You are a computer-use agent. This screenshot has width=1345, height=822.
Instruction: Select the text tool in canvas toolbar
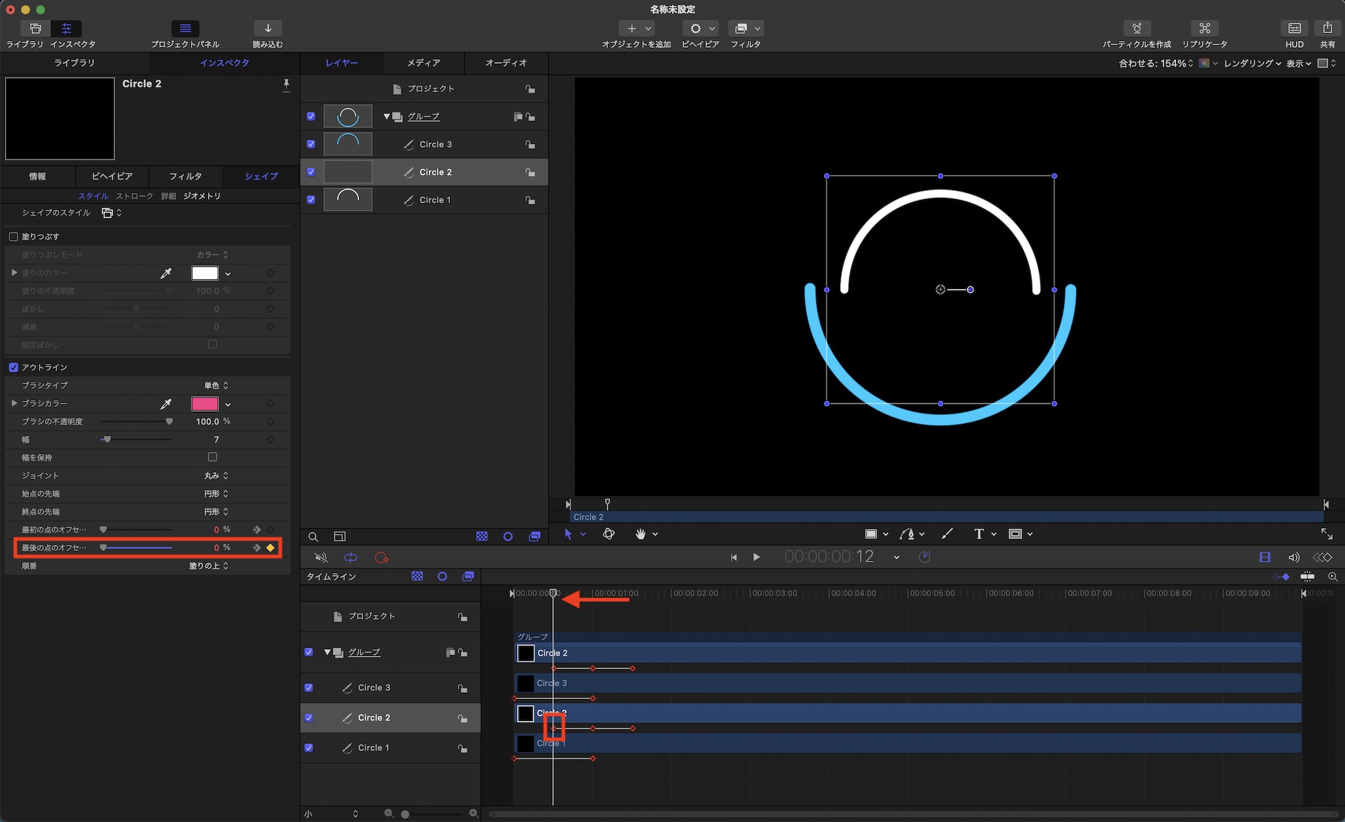978,534
